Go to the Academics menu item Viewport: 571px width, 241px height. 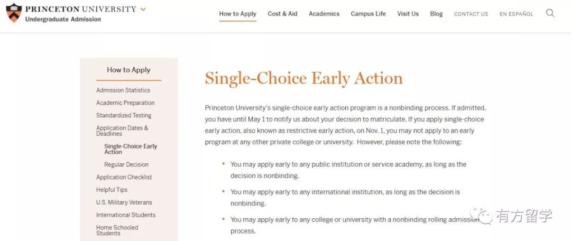324,14
